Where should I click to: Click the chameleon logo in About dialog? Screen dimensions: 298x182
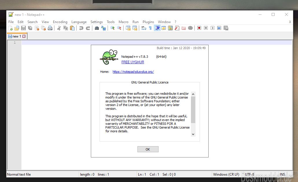coord(109,57)
